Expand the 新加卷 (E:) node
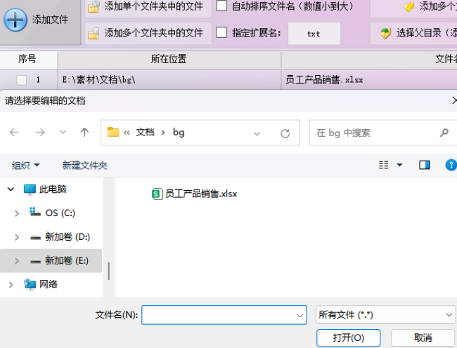The height and width of the screenshot is (348, 457). click(17, 261)
